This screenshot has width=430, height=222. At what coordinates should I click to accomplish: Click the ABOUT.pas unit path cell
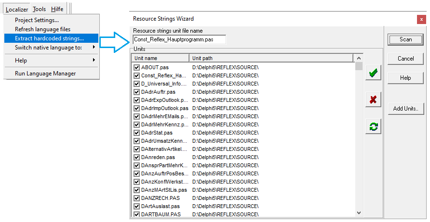pyautogui.click(x=226, y=67)
